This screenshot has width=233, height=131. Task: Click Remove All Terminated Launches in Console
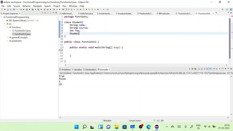pos(195,69)
